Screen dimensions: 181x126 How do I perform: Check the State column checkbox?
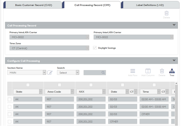28,85
